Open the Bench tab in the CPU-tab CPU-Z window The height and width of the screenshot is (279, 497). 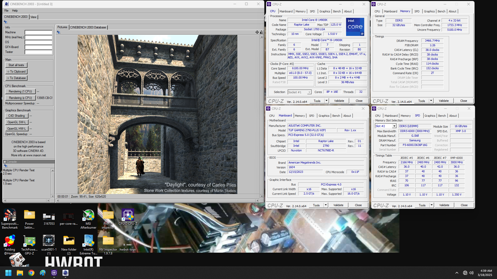click(337, 11)
